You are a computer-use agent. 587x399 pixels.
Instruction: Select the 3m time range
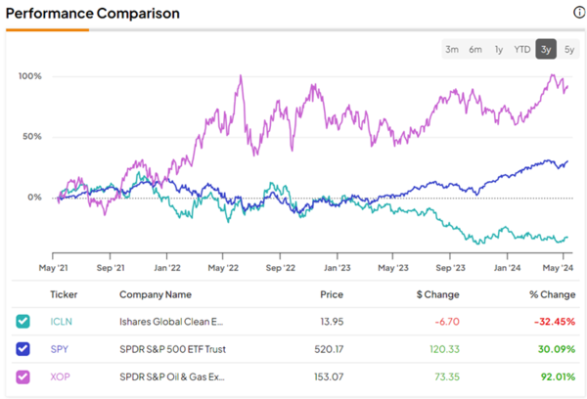click(x=452, y=50)
